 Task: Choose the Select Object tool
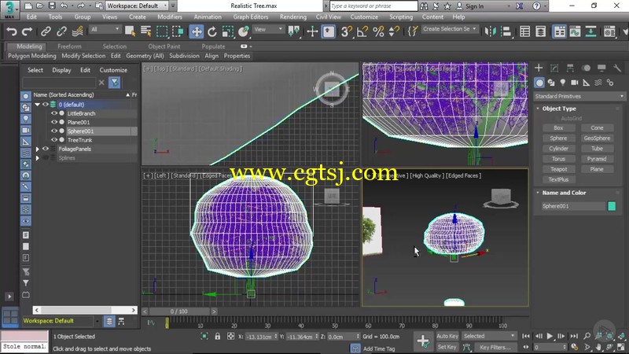[130, 31]
